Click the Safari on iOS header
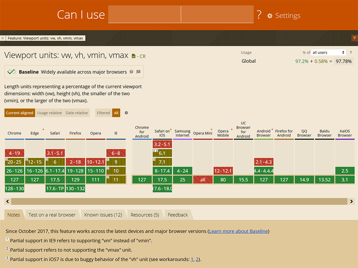The width and height of the screenshot is (358, 268). coord(162,133)
